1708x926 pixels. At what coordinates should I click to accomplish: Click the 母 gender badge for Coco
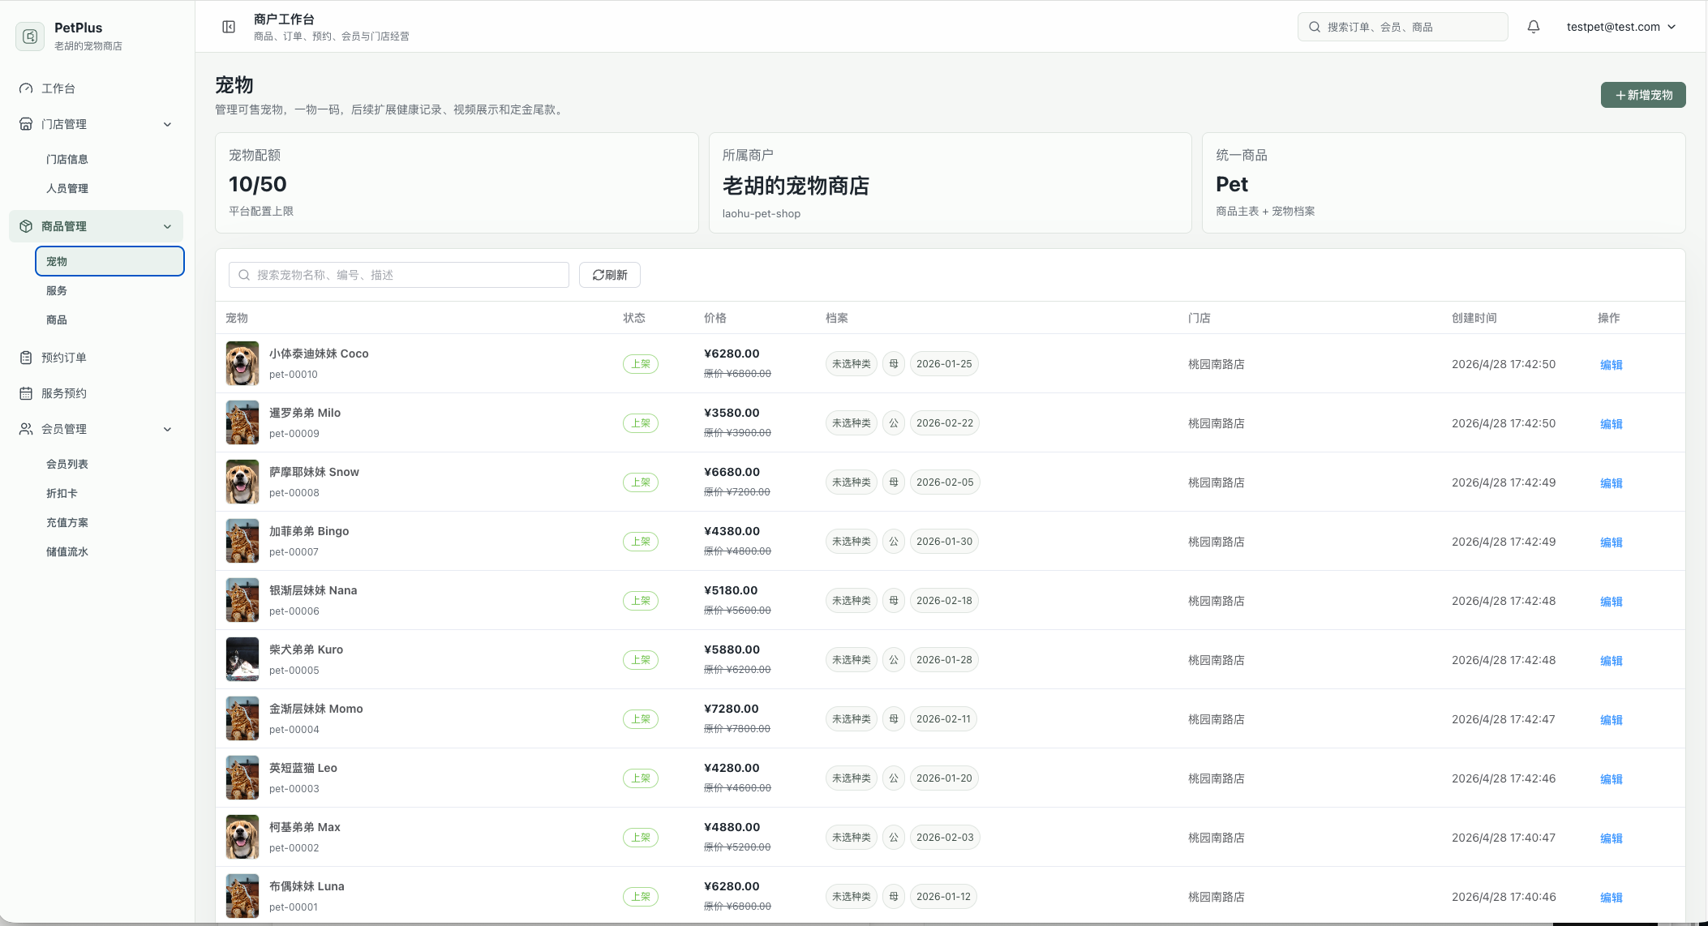click(x=894, y=364)
